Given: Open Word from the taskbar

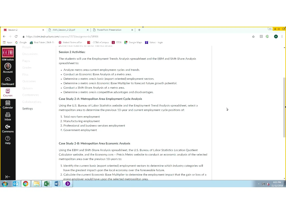Looking at the screenshot, I should click(x=57, y=184).
